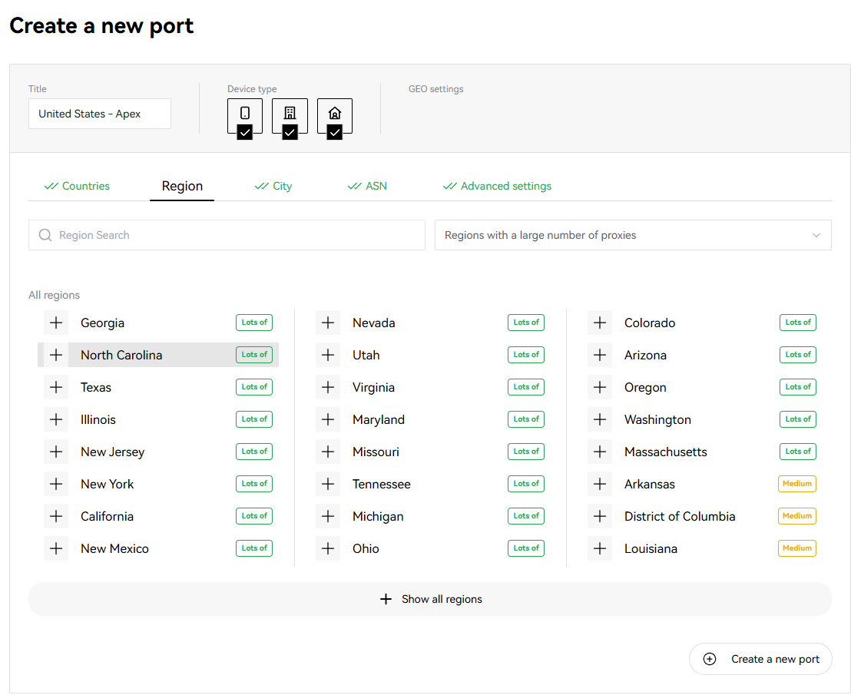Add Georgia region with plus icon
Viewport: 851px width, 695px height.
pyautogui.click(x=56, y=323)
